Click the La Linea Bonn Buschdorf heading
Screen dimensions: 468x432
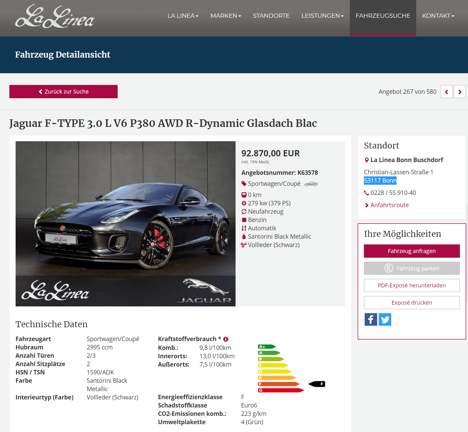[x=407, y=160]
